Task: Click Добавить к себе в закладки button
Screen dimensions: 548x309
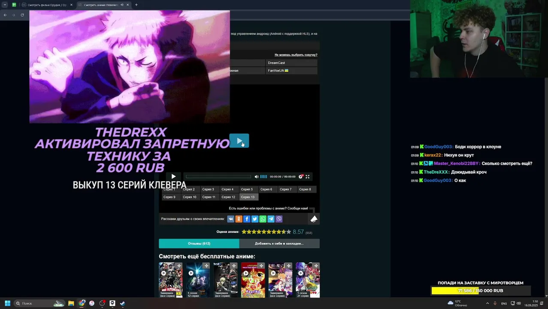Action: point(279,243)
